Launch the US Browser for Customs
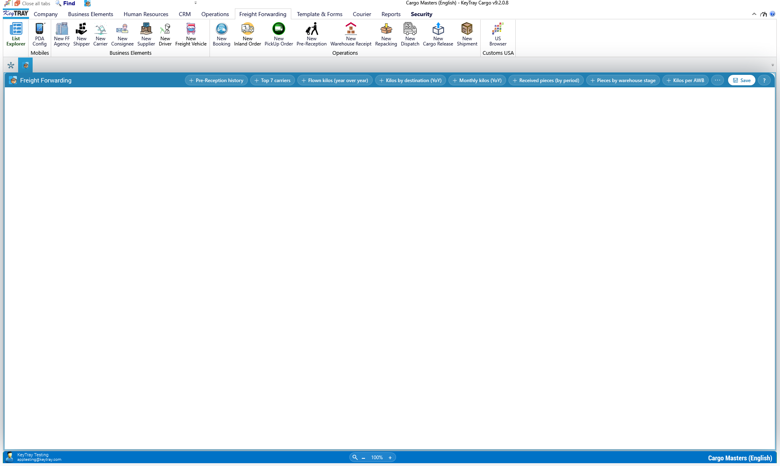780x466 pixels. [x=498, y=35]
